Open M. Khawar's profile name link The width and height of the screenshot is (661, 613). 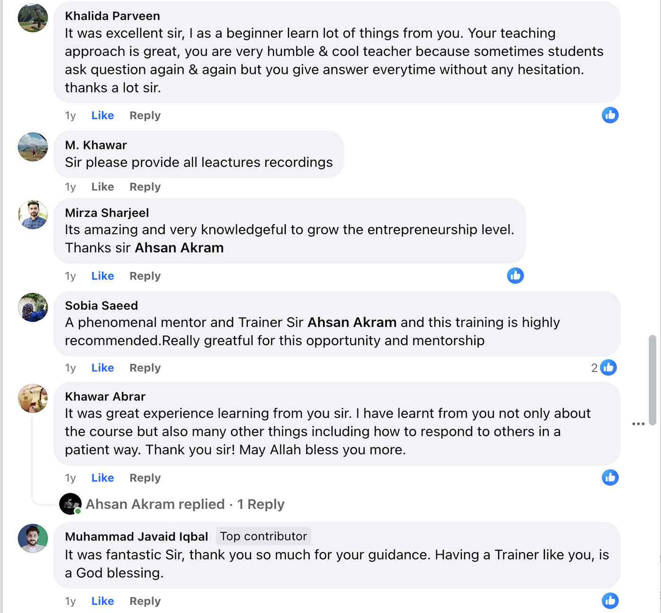pos(96,145)
